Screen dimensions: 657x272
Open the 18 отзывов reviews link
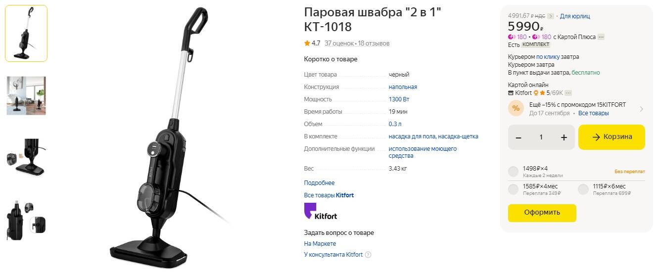pos(374,44)
